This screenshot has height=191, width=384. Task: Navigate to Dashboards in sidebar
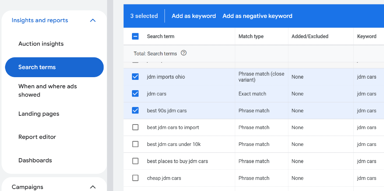(x=35, y=160)
